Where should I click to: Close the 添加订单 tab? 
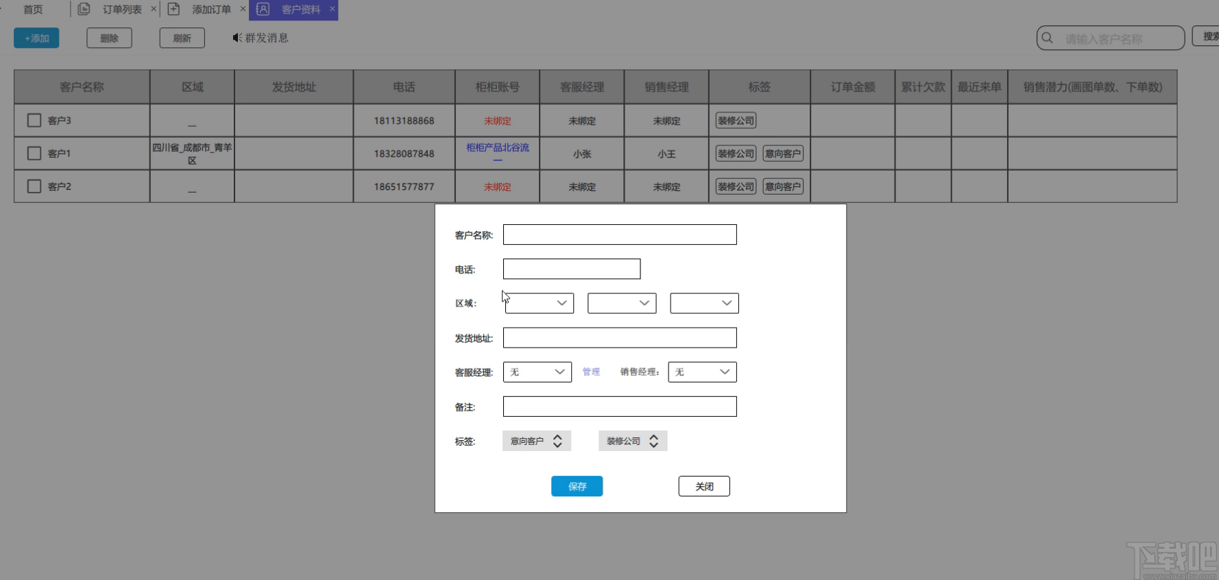coord(243,9)
